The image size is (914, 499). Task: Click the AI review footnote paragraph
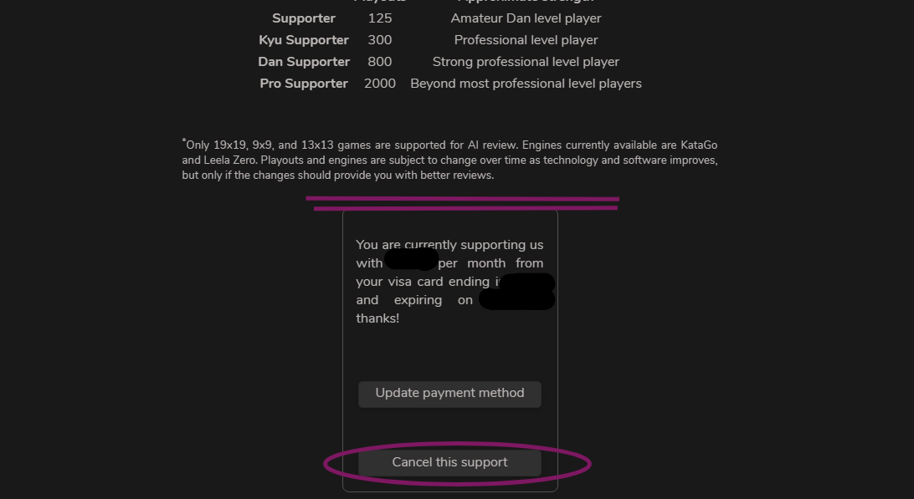(449, 160)
